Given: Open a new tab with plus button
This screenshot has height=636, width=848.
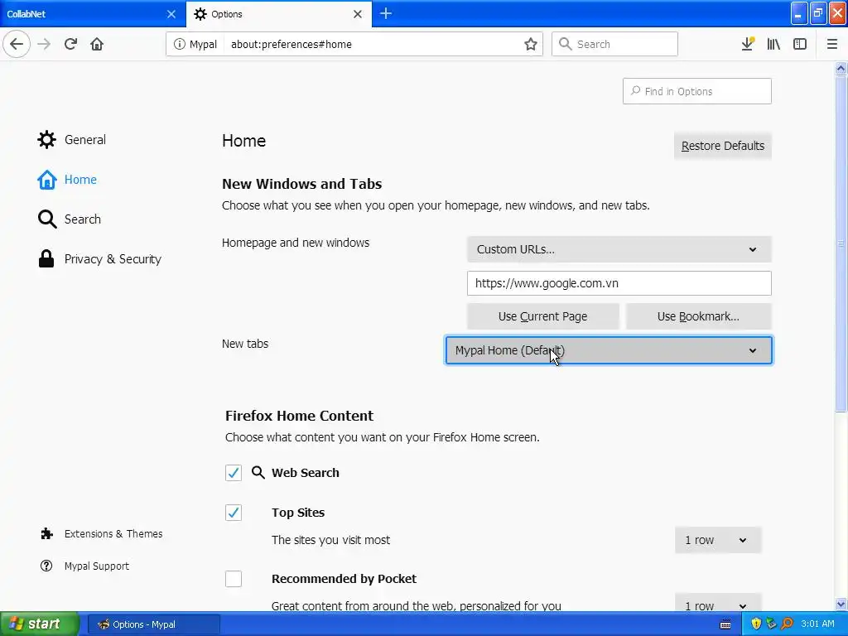Looking at the screenshot, I should click(x=386, y=13).
